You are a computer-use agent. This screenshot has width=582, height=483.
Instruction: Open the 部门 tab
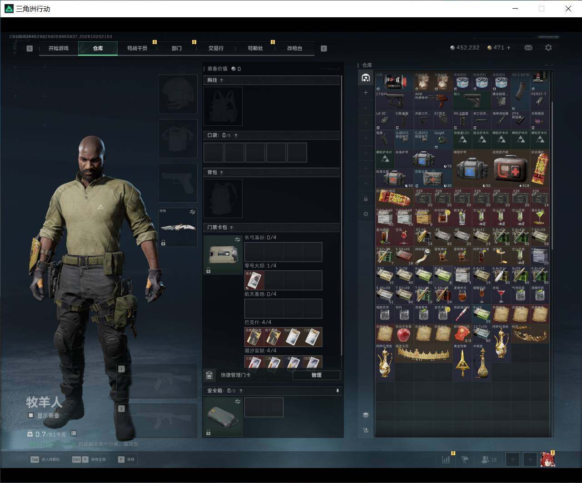pyautogui.click(x=177, y=48)
